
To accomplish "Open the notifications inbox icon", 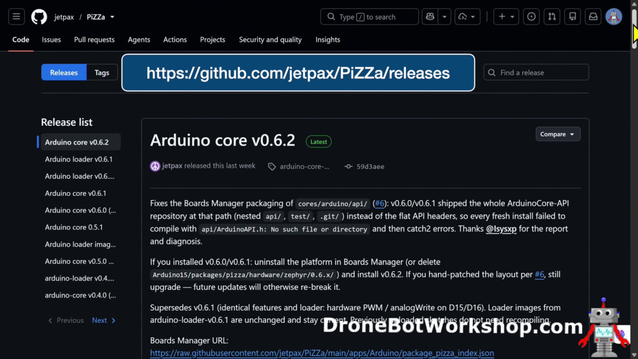I will [x=593, y=17].
